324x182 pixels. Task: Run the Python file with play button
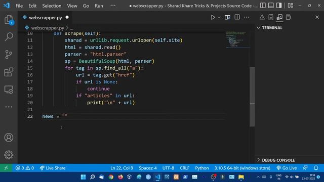coord(213,17)
